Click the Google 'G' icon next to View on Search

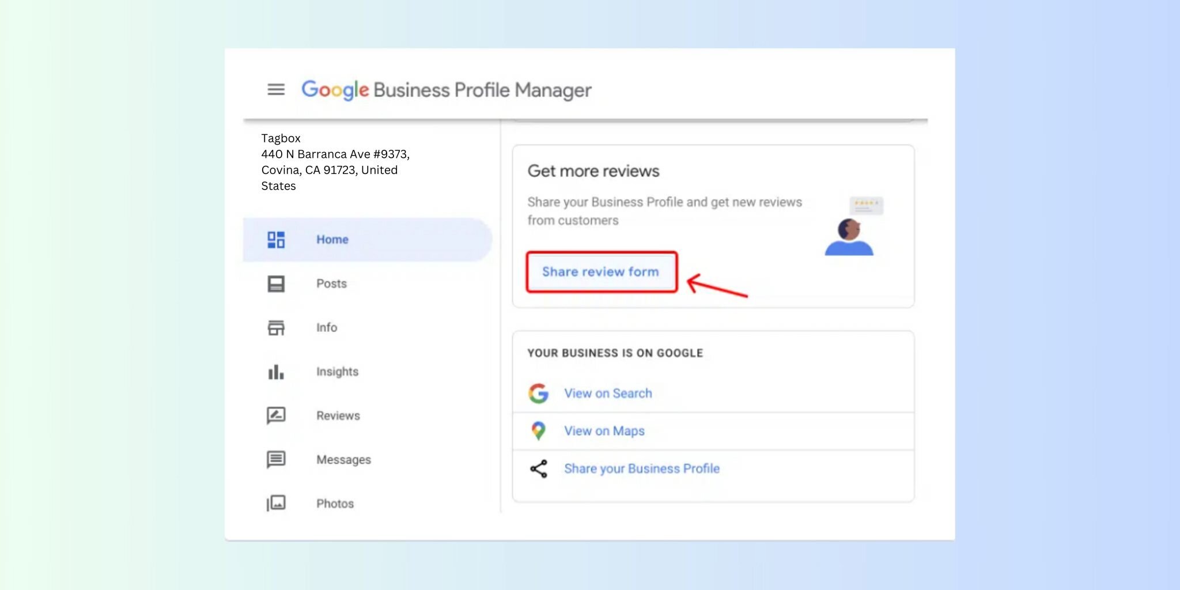coord(538,393)
